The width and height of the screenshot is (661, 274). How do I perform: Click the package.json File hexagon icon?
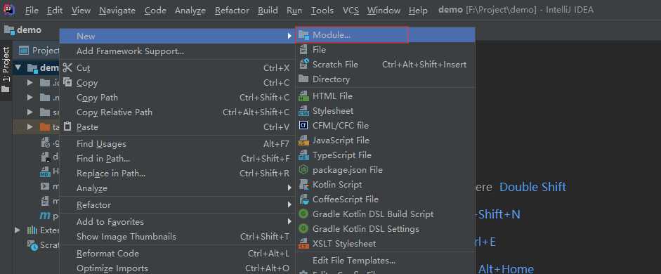[303, 170]
